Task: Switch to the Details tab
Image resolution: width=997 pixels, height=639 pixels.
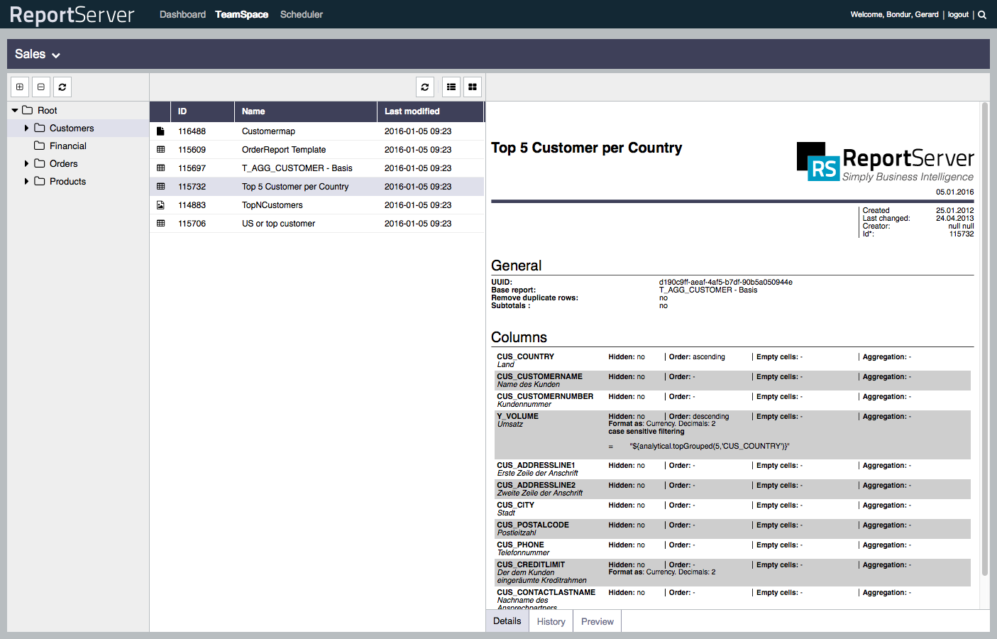Action: (507, 621)
